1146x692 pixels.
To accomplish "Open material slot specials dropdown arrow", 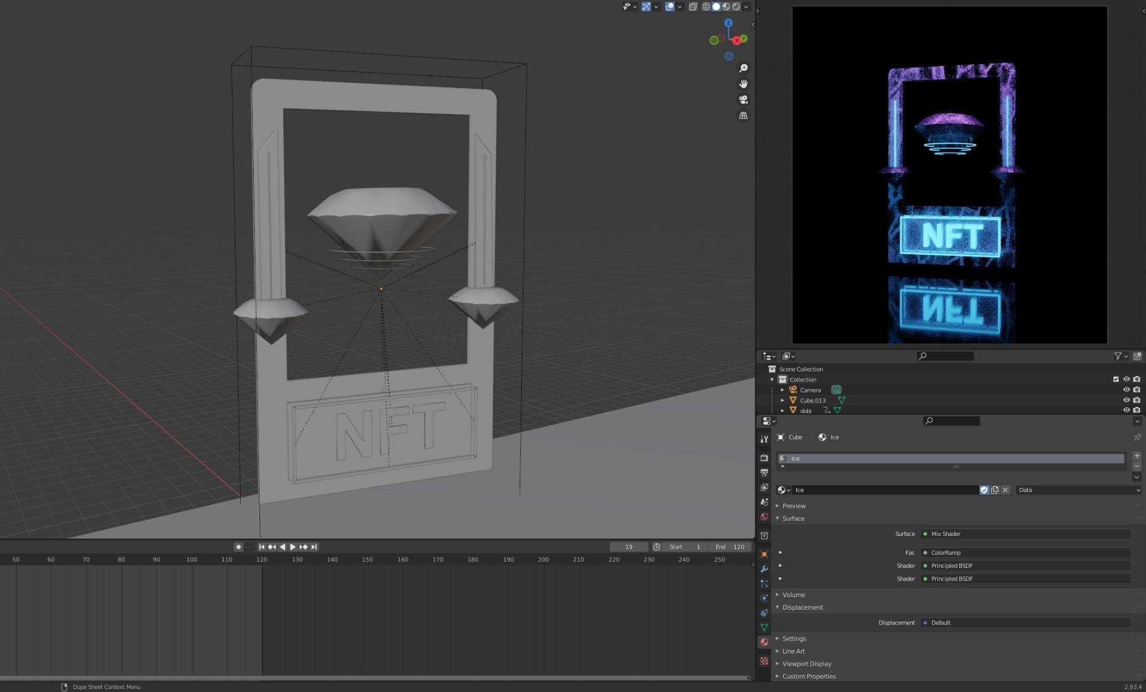I will tap(1137, 477).
